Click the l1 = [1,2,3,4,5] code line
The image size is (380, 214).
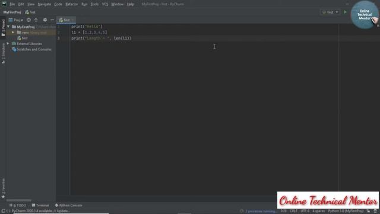(89, 32)
